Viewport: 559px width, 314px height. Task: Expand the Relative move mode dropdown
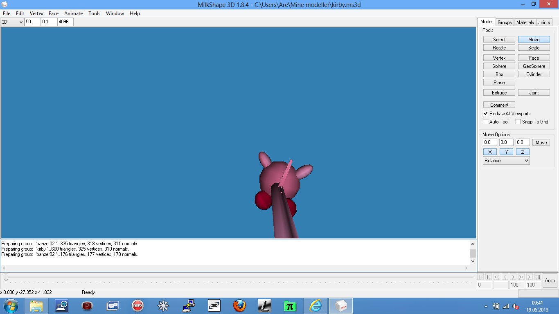[506, 161]
